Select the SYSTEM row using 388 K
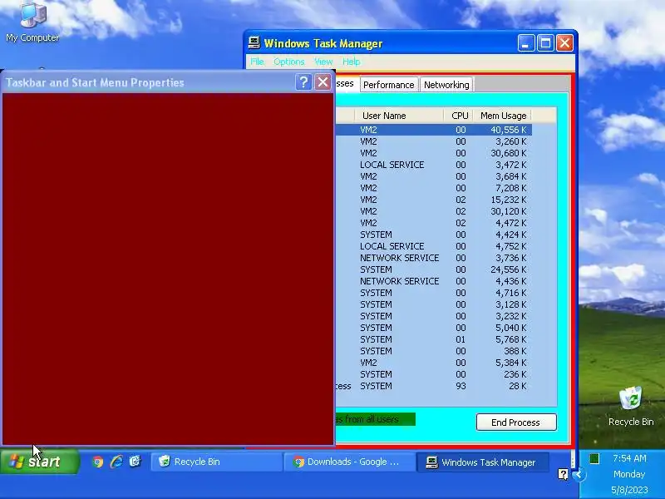Screen dimensions: 665x499 433,351
